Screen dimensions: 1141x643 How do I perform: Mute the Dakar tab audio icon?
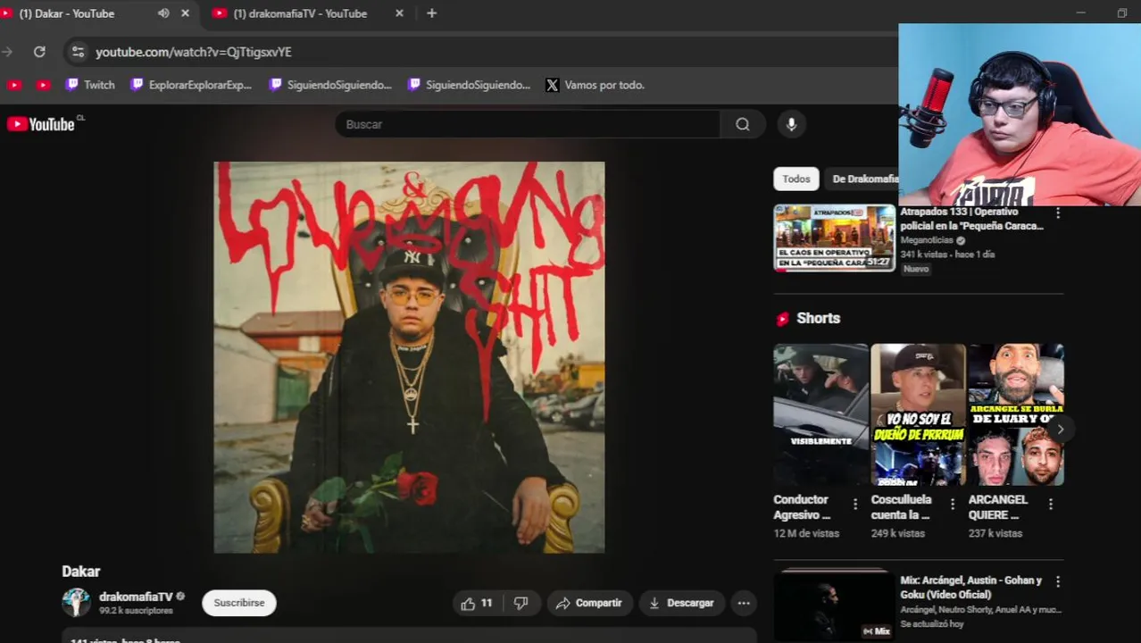163,13
